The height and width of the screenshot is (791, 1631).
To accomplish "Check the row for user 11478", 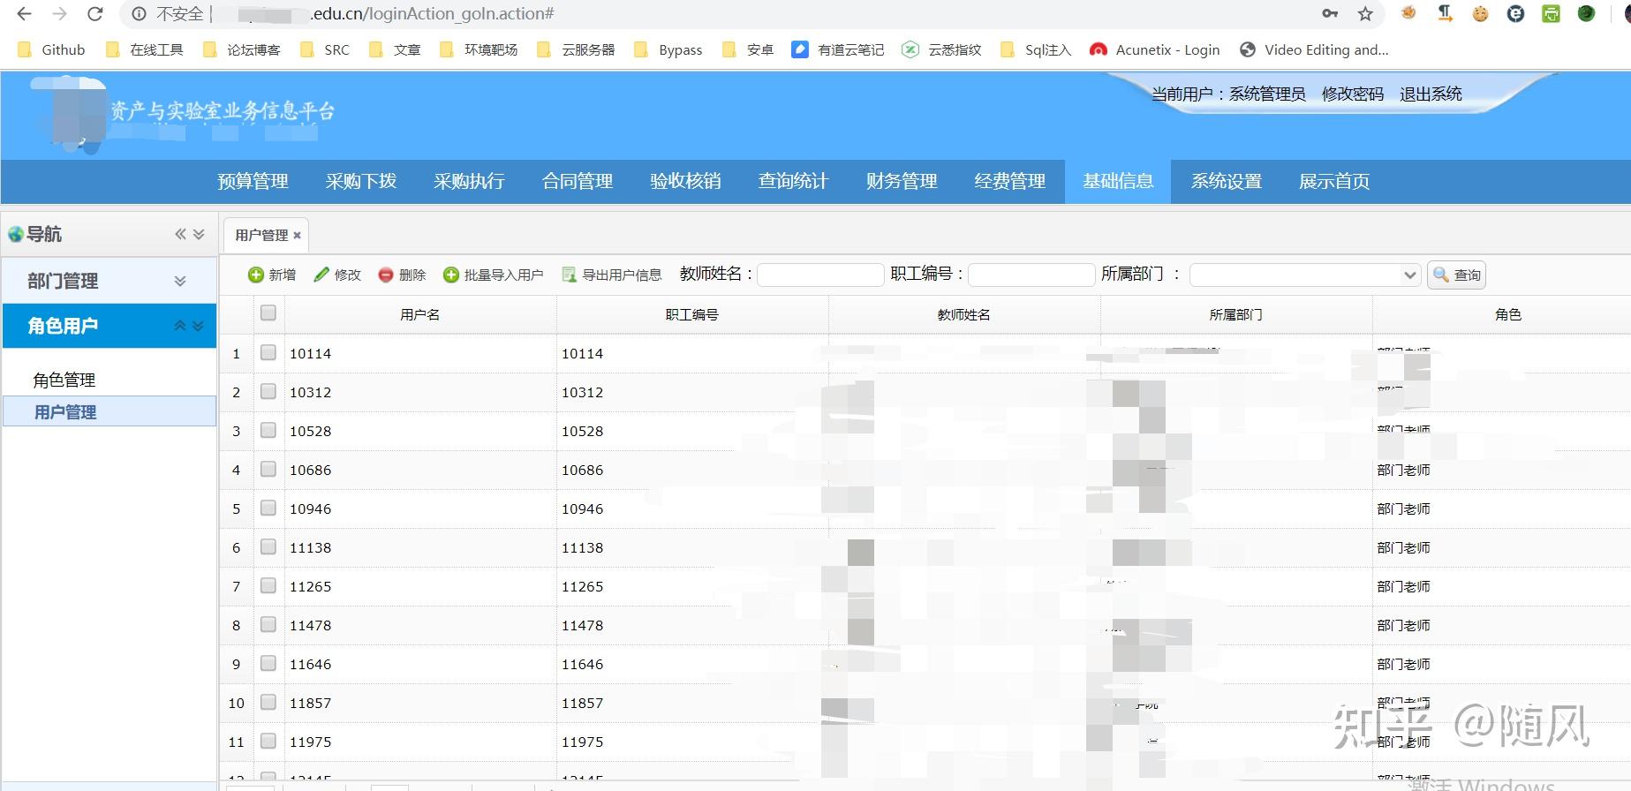I will click(x=268, y=624).
